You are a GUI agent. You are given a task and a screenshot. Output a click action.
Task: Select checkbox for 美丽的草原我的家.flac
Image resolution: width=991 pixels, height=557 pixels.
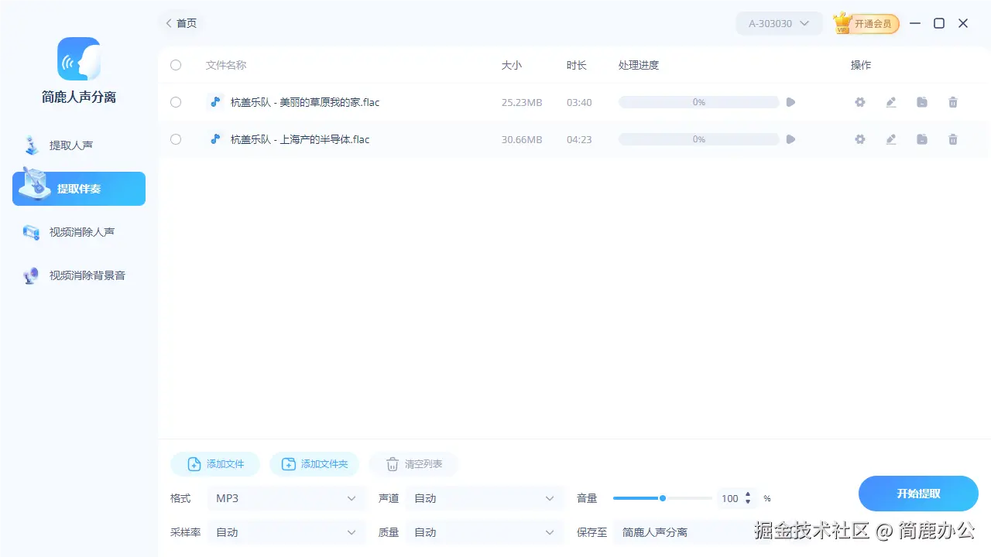point(176,101)
